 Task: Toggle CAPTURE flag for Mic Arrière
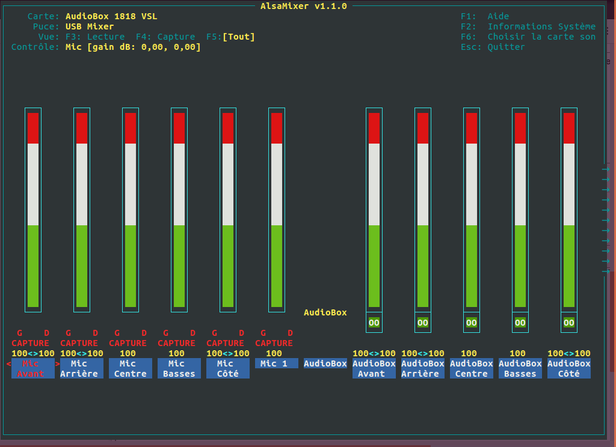79,343
